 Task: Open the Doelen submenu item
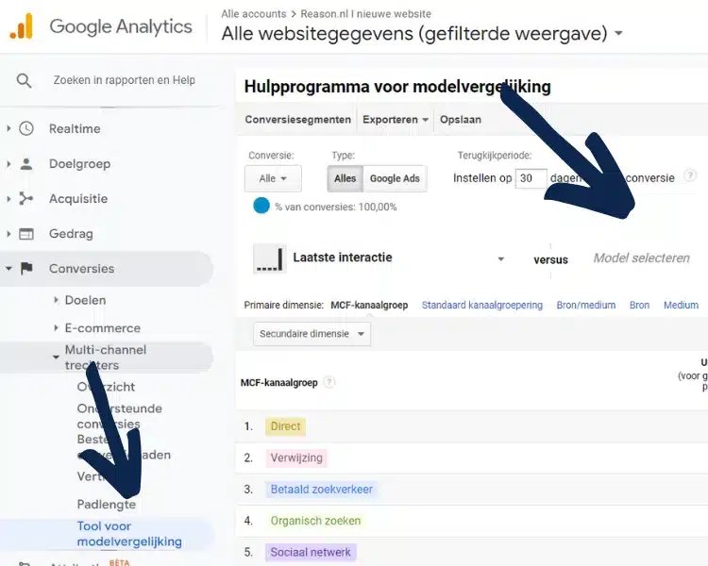tap(85, 300)
